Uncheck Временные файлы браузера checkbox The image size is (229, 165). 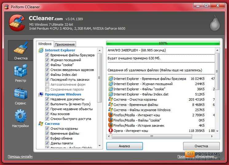(x=47, y=55)
